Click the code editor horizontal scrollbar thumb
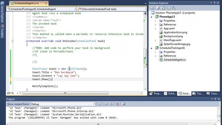The height and width of the screenshot is (125, 222). 65,93
